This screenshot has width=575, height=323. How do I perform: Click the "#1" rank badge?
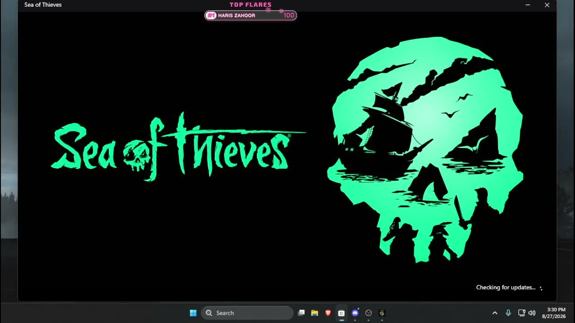pos(211,16)
